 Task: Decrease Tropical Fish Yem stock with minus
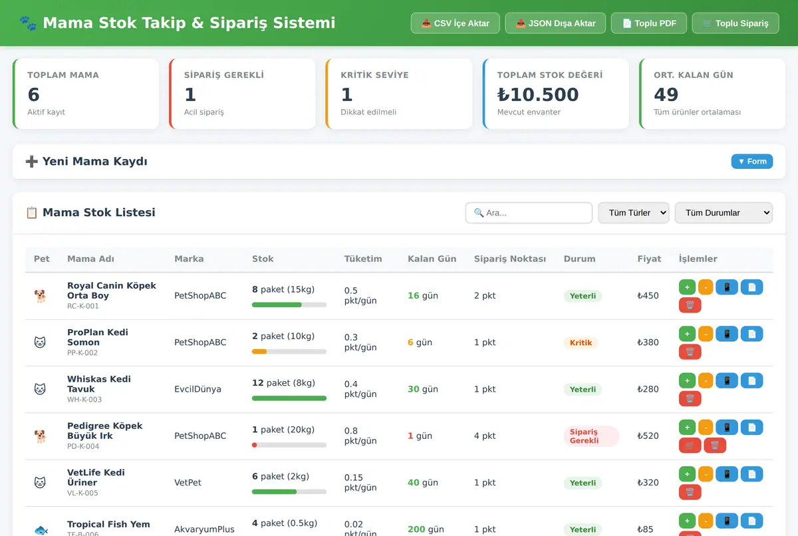click(706, 521)
